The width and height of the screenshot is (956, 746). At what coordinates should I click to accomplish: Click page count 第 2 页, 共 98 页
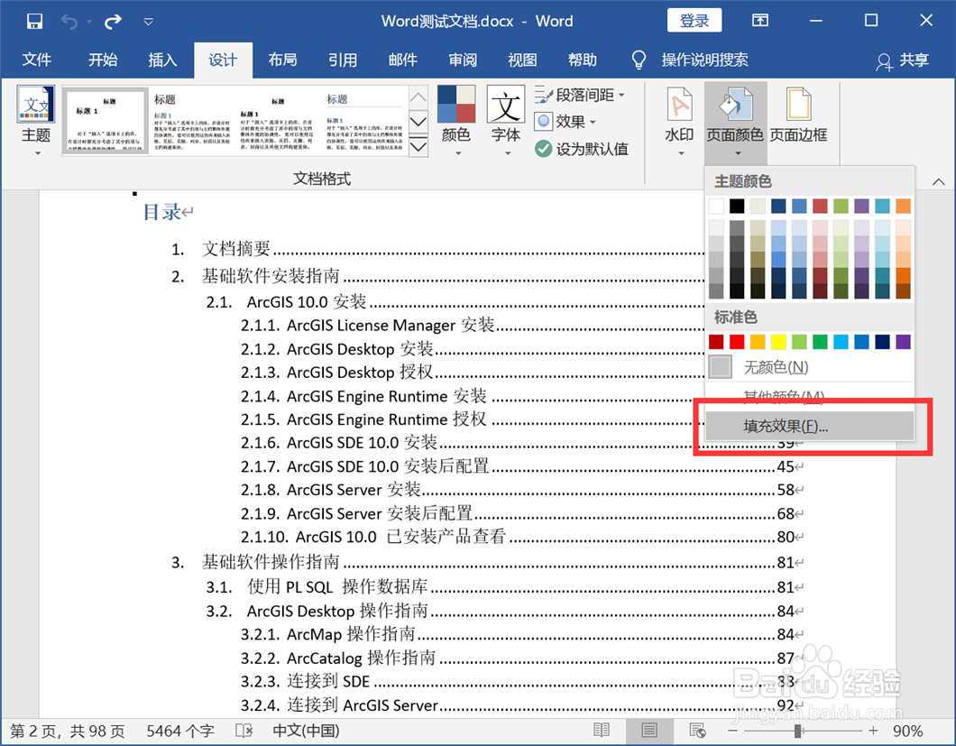pos(67,731)
